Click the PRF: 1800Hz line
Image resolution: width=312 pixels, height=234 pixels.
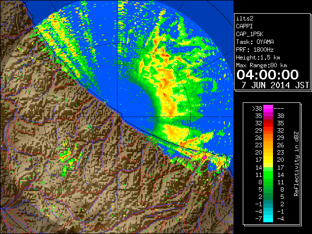coord(255,50)
